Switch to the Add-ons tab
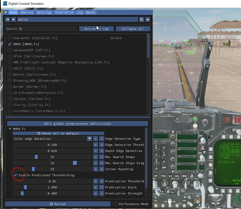 [27, 12]
